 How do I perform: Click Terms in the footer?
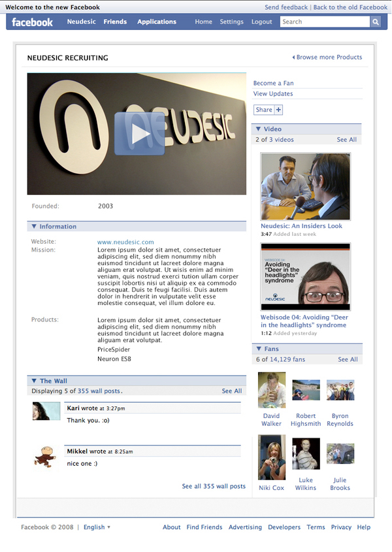point(316,527)
